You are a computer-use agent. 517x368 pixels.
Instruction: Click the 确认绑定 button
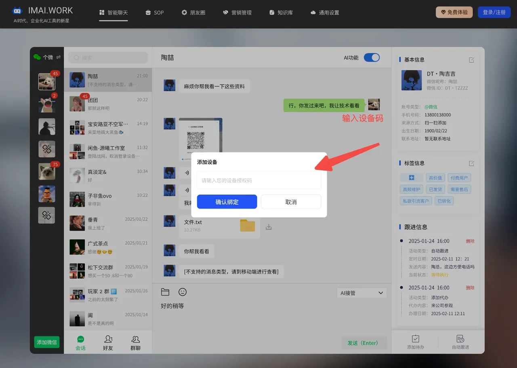click(227, 202)
